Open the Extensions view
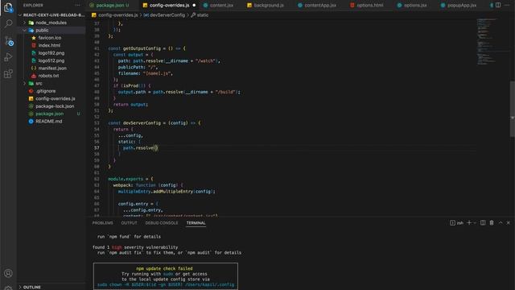The width and height of the screenshot is (515, 290). pos(8,73)
